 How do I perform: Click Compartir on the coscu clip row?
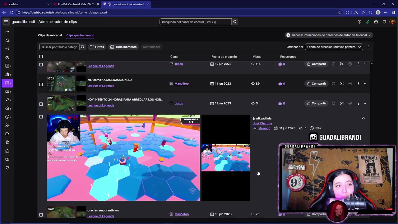tap(317, 103)
